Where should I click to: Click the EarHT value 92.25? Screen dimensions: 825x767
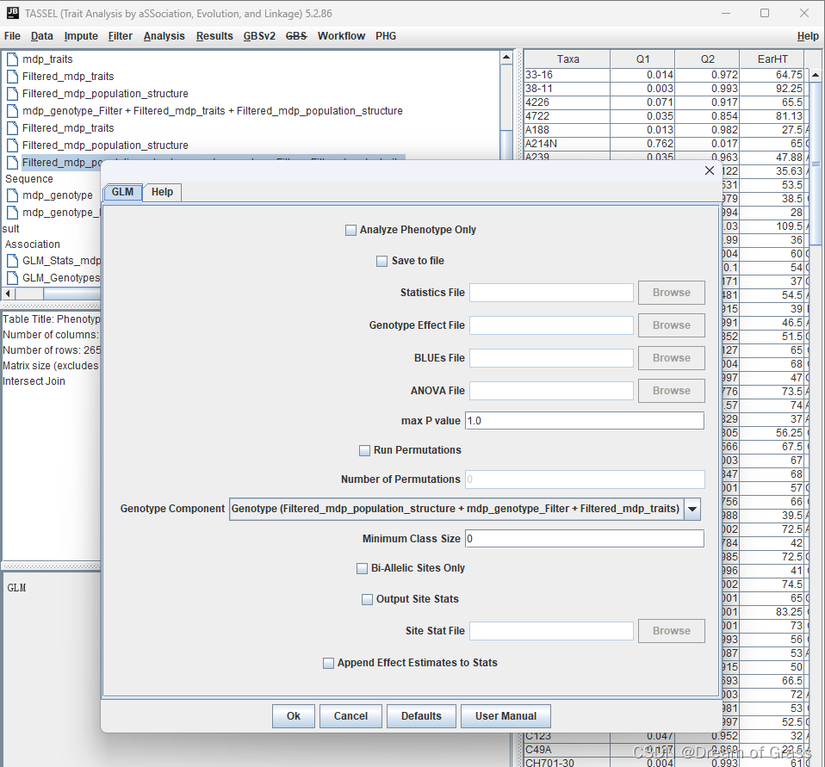click(772, 89)
